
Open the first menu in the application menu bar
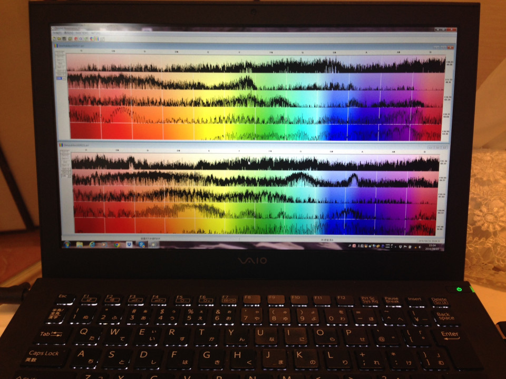pyautogui.click(x=57, y=33)
